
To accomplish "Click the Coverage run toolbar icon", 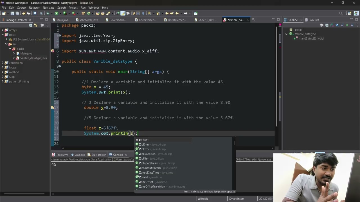I will click(x=65, y=13).
